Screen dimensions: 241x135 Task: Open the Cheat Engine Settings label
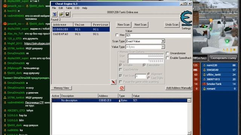186,28
